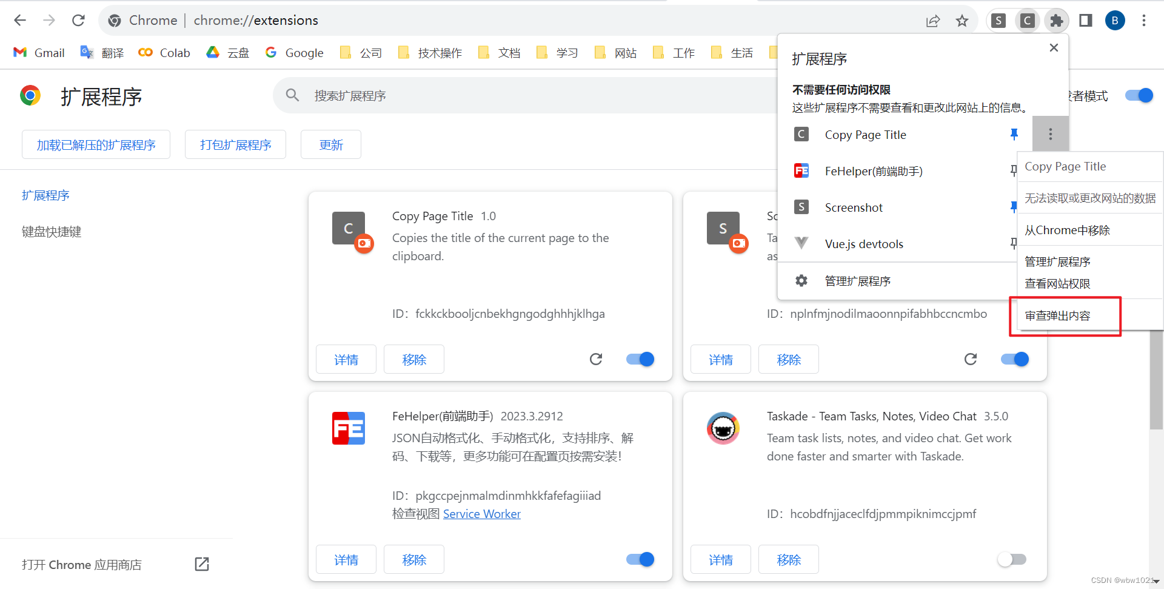
Task: Open the profile avatar B
Action: pyautogui.click(x=1115, y=21)
